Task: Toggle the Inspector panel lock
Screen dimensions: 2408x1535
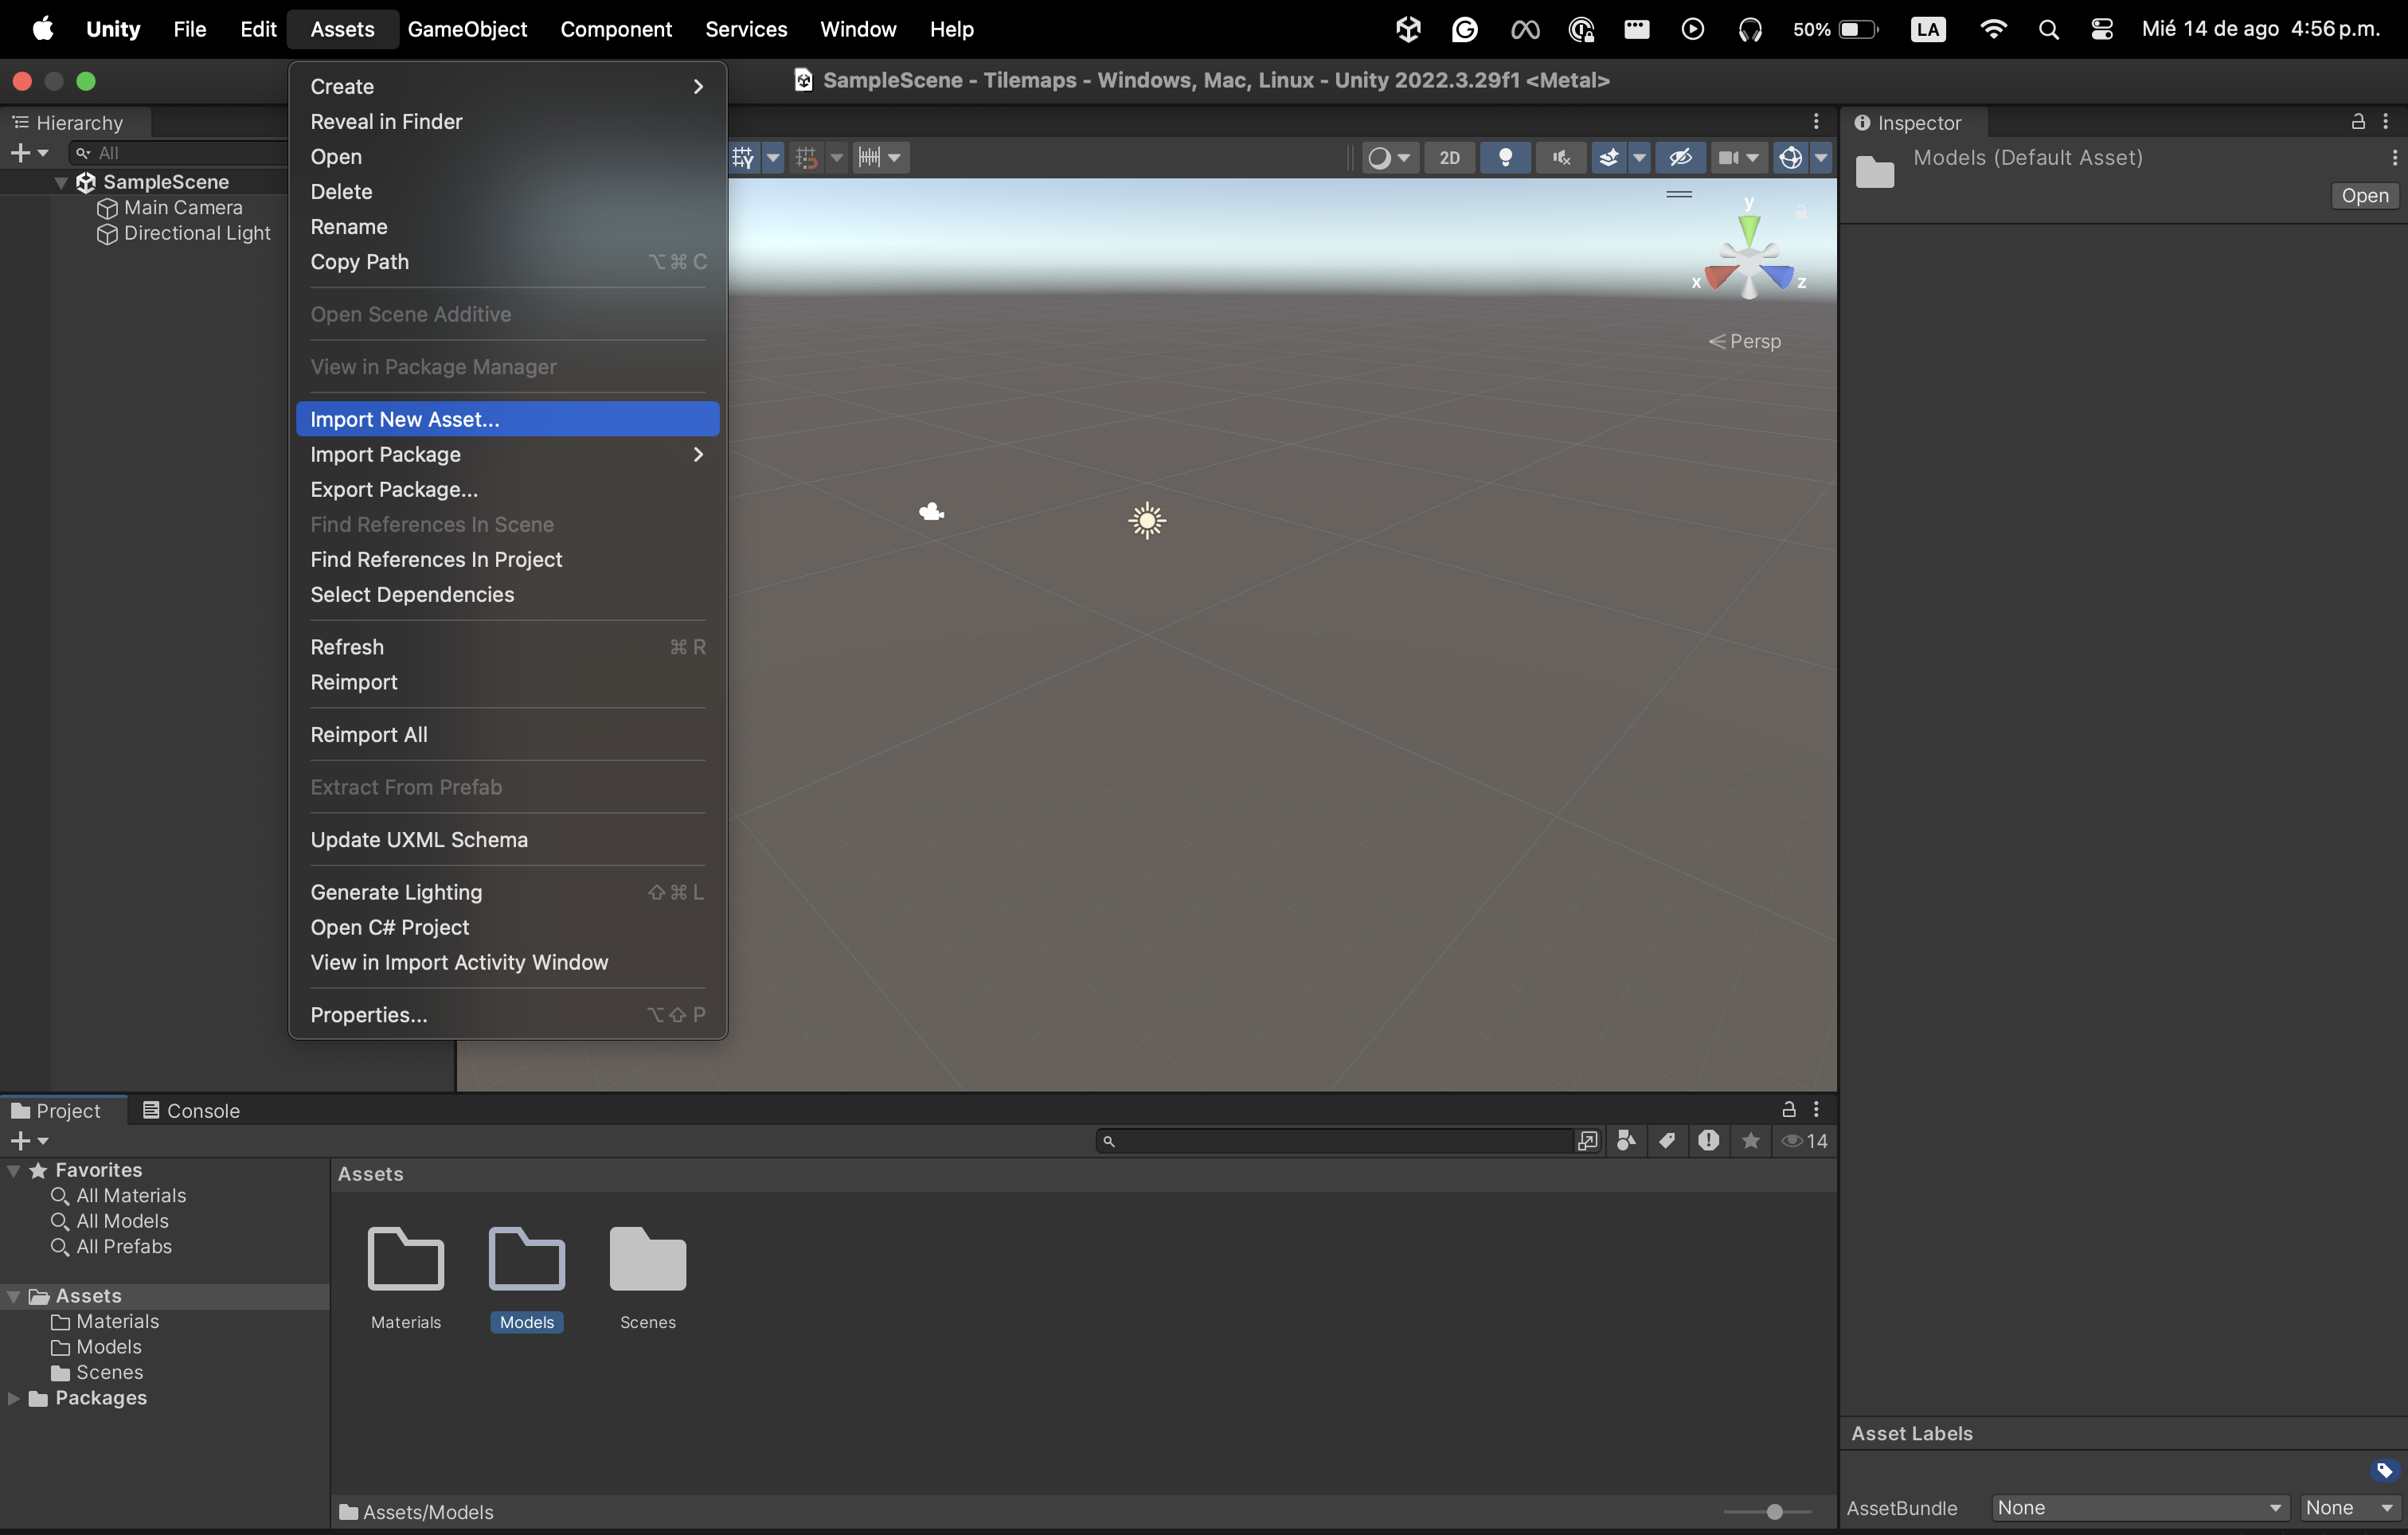Action: pos(2357,122)
